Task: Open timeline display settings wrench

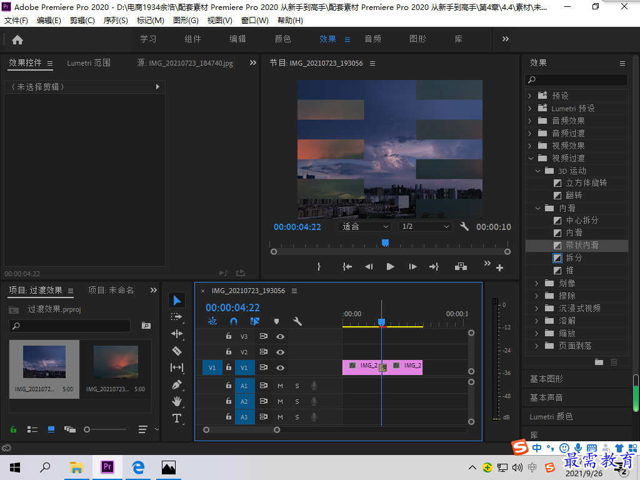Action: coord(297,321)
